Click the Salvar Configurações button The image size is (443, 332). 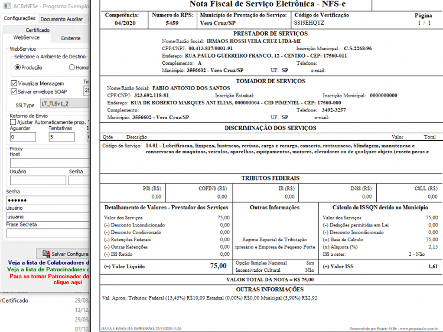coord(63,254)
